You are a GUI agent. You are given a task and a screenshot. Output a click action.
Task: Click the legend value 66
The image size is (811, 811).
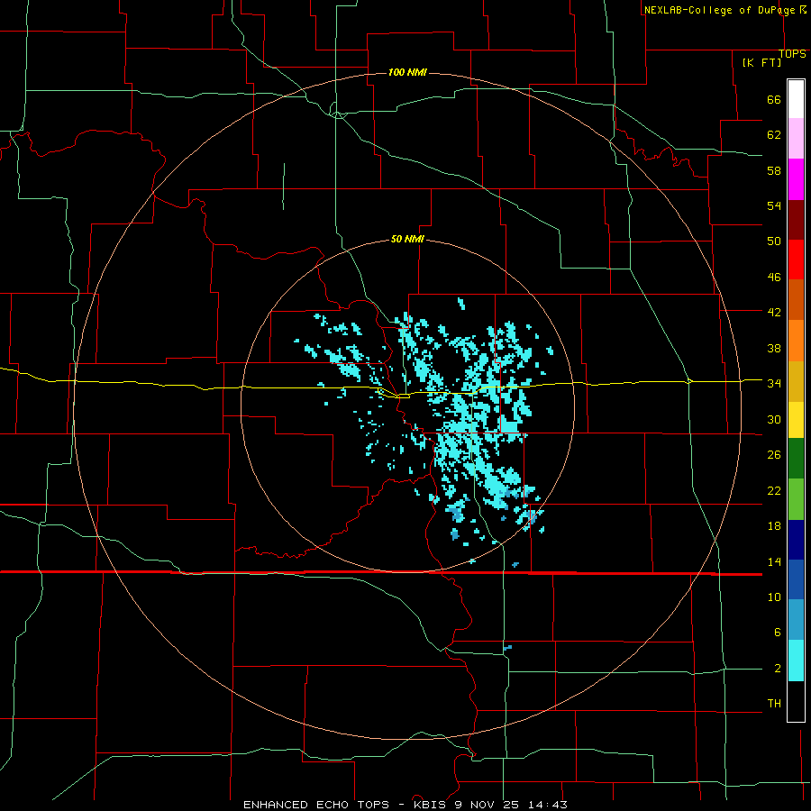(x=774, y=99)
